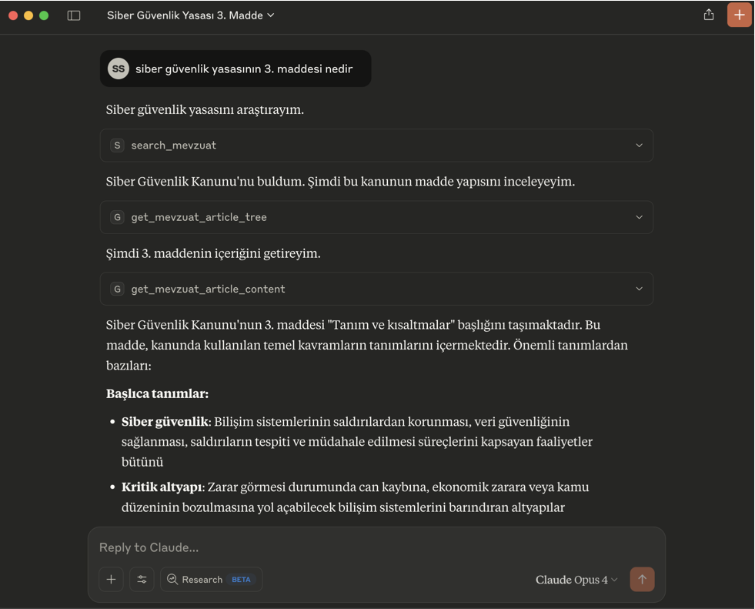
Task: Expand the search_mevzuat tool call chevron
Action: click(x=639, y=146)
